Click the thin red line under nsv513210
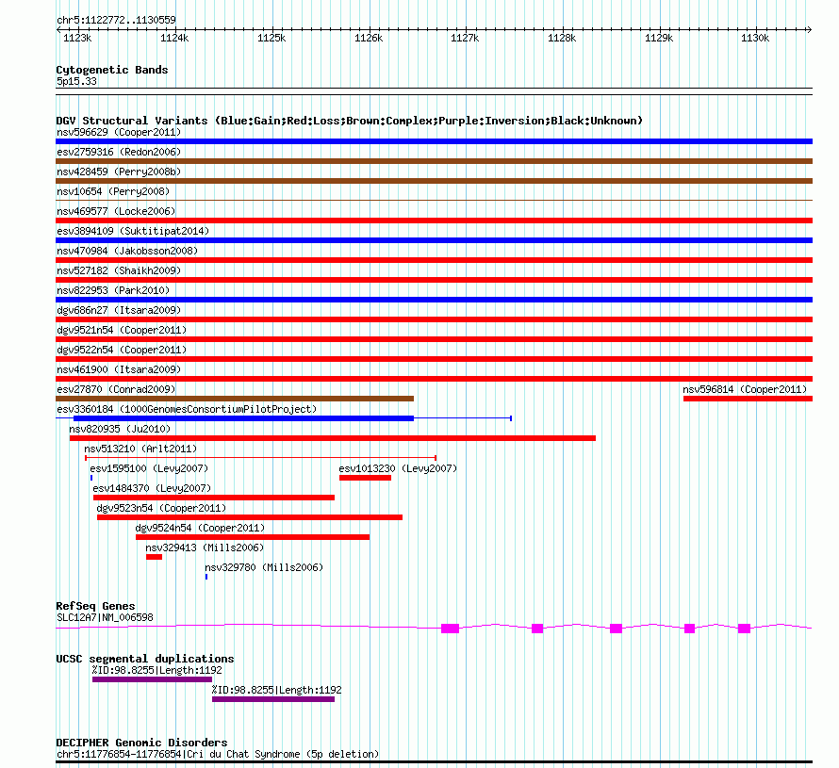The height and width of the screenshot is (768, 839). coord(260,458)
